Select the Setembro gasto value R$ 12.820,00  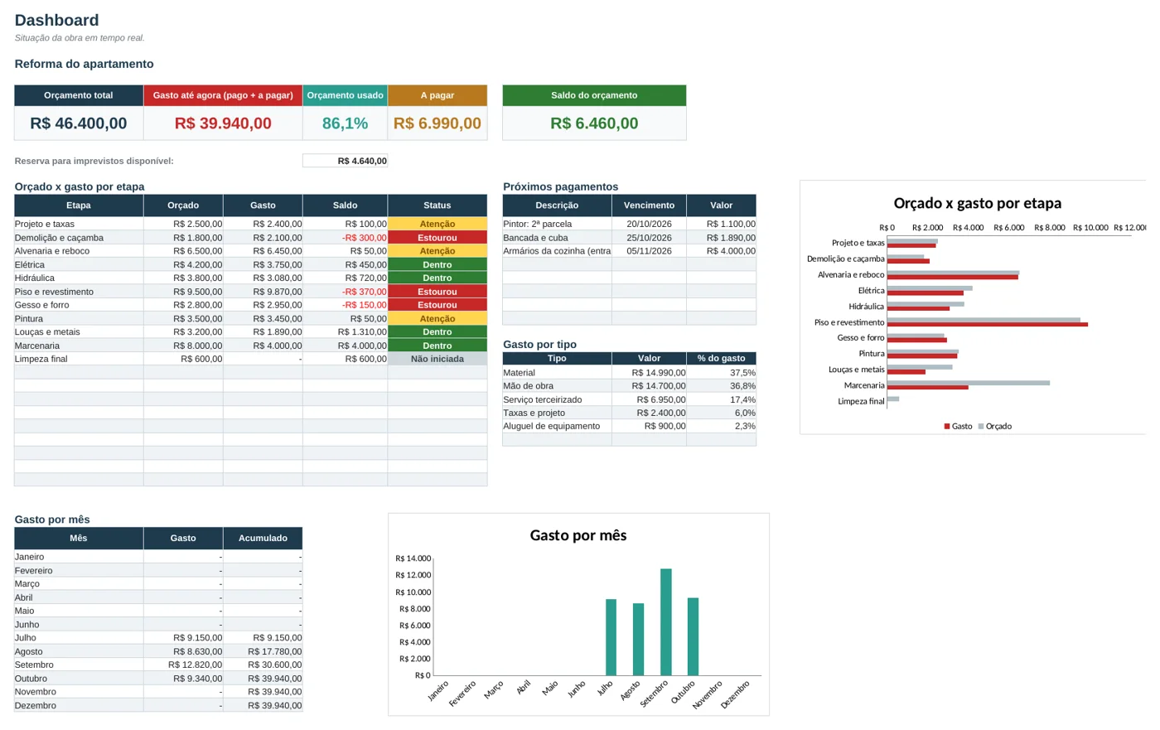coord(183,665)
